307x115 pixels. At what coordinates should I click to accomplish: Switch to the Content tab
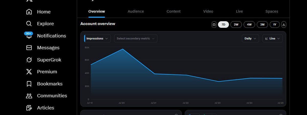173,11
